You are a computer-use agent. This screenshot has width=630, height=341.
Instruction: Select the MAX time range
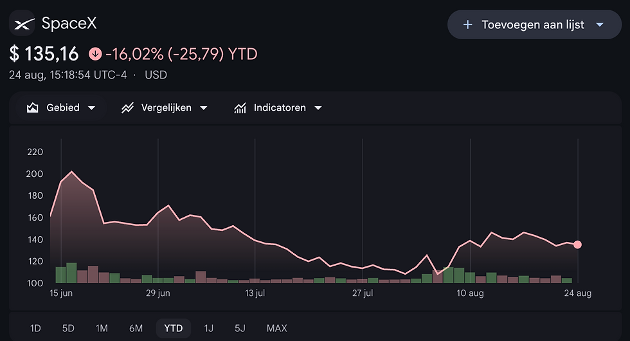pyautogui.click(x=277, y=329)
